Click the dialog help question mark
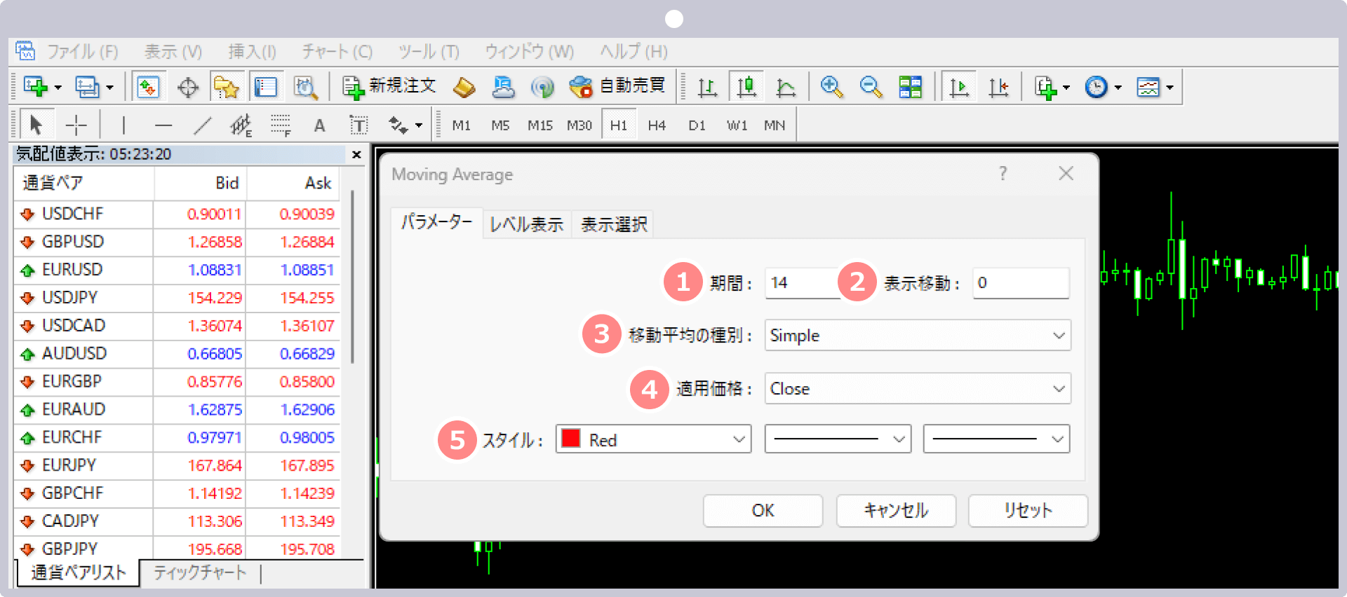The height and width of the screenshot is (597, 1347). [x=1003, y=173]
